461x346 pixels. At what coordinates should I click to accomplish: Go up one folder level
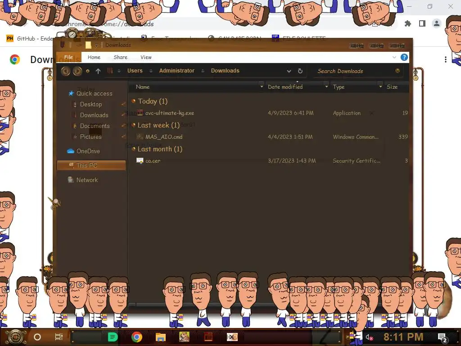[x=98, y=71]
